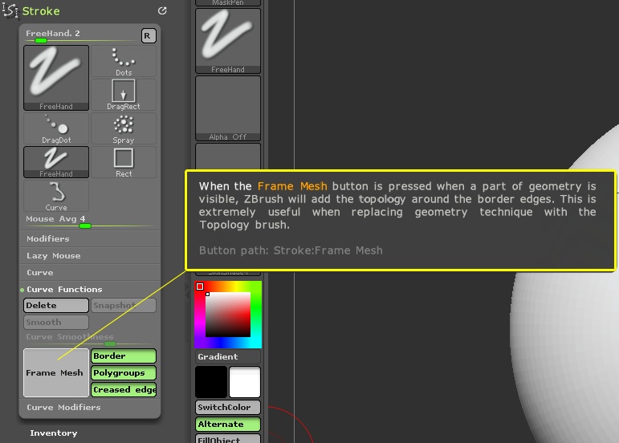619x443 pixels.
Task: Select the DragDot stroke type
Action: (x=56, y=128)
